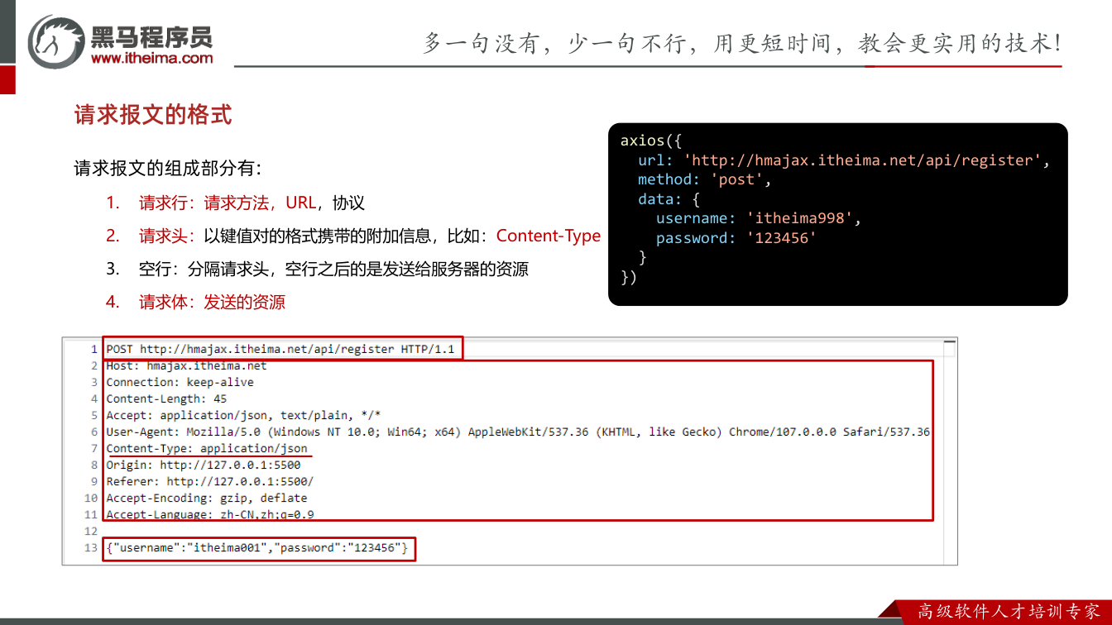Viewport: 1112px width, 625px height.
Task: Click the slogan text at slide top
Action: pos(741,43)
